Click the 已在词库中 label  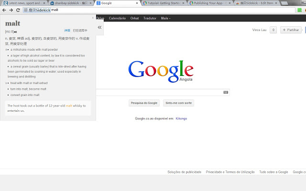point(80,31)
